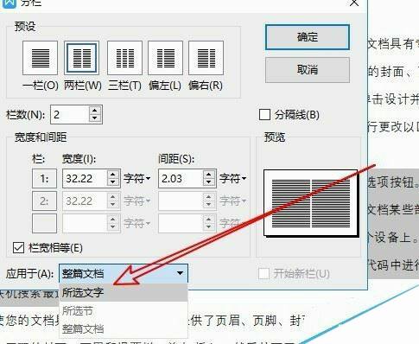The height and width of the screenshot is (344, 419).
Task: Click the 应用于(A) dropdown arrow
Action: [x=180, y=273]
